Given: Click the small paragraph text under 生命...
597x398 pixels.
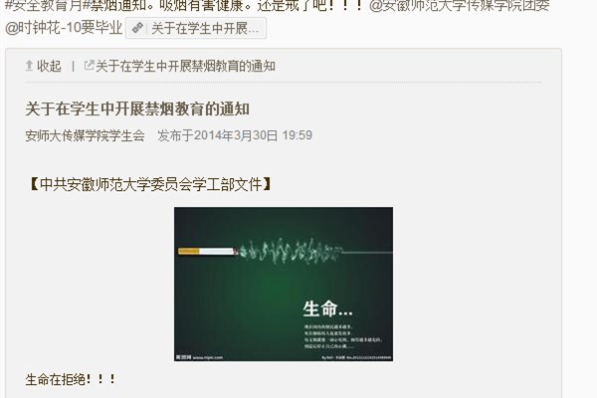Looking at the screenshot, I should (x=342, y=336).
